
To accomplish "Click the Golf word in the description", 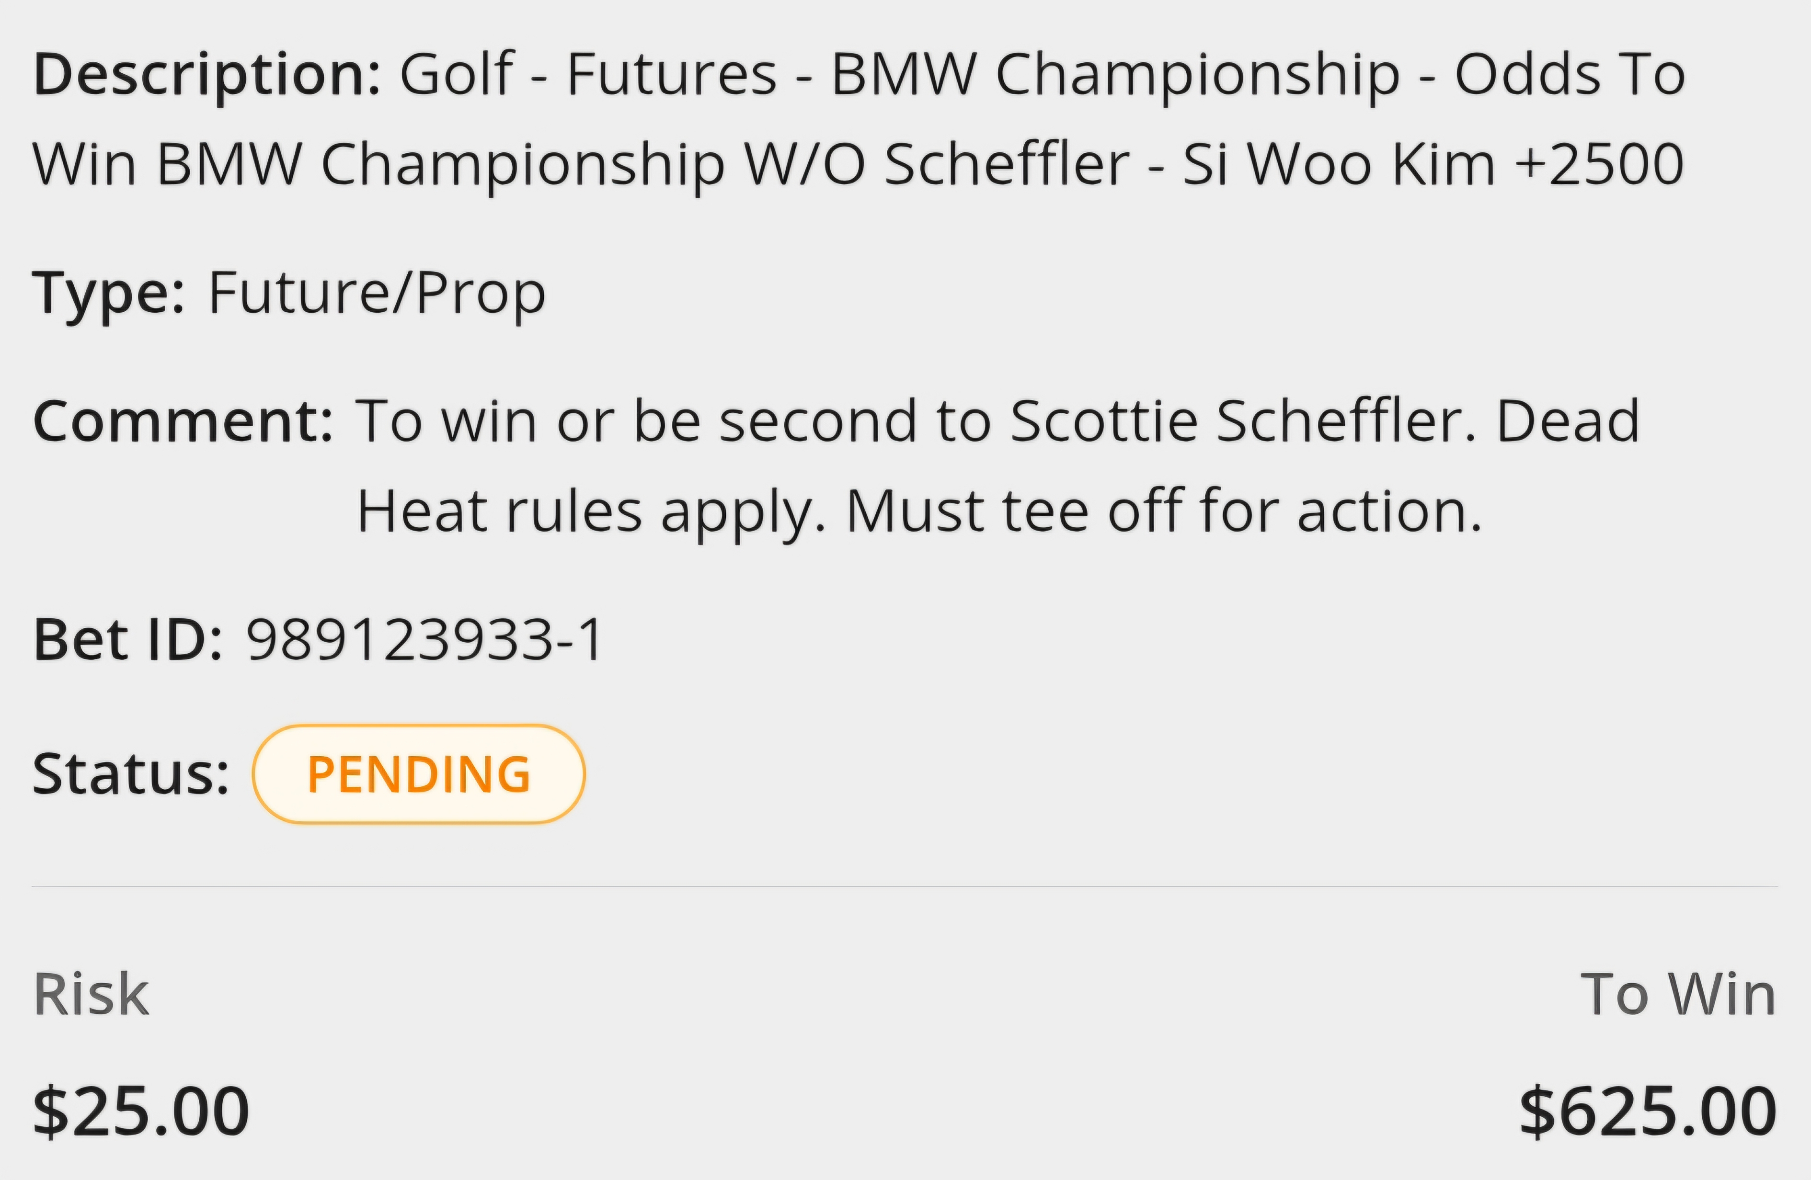I will click(458, 75).
